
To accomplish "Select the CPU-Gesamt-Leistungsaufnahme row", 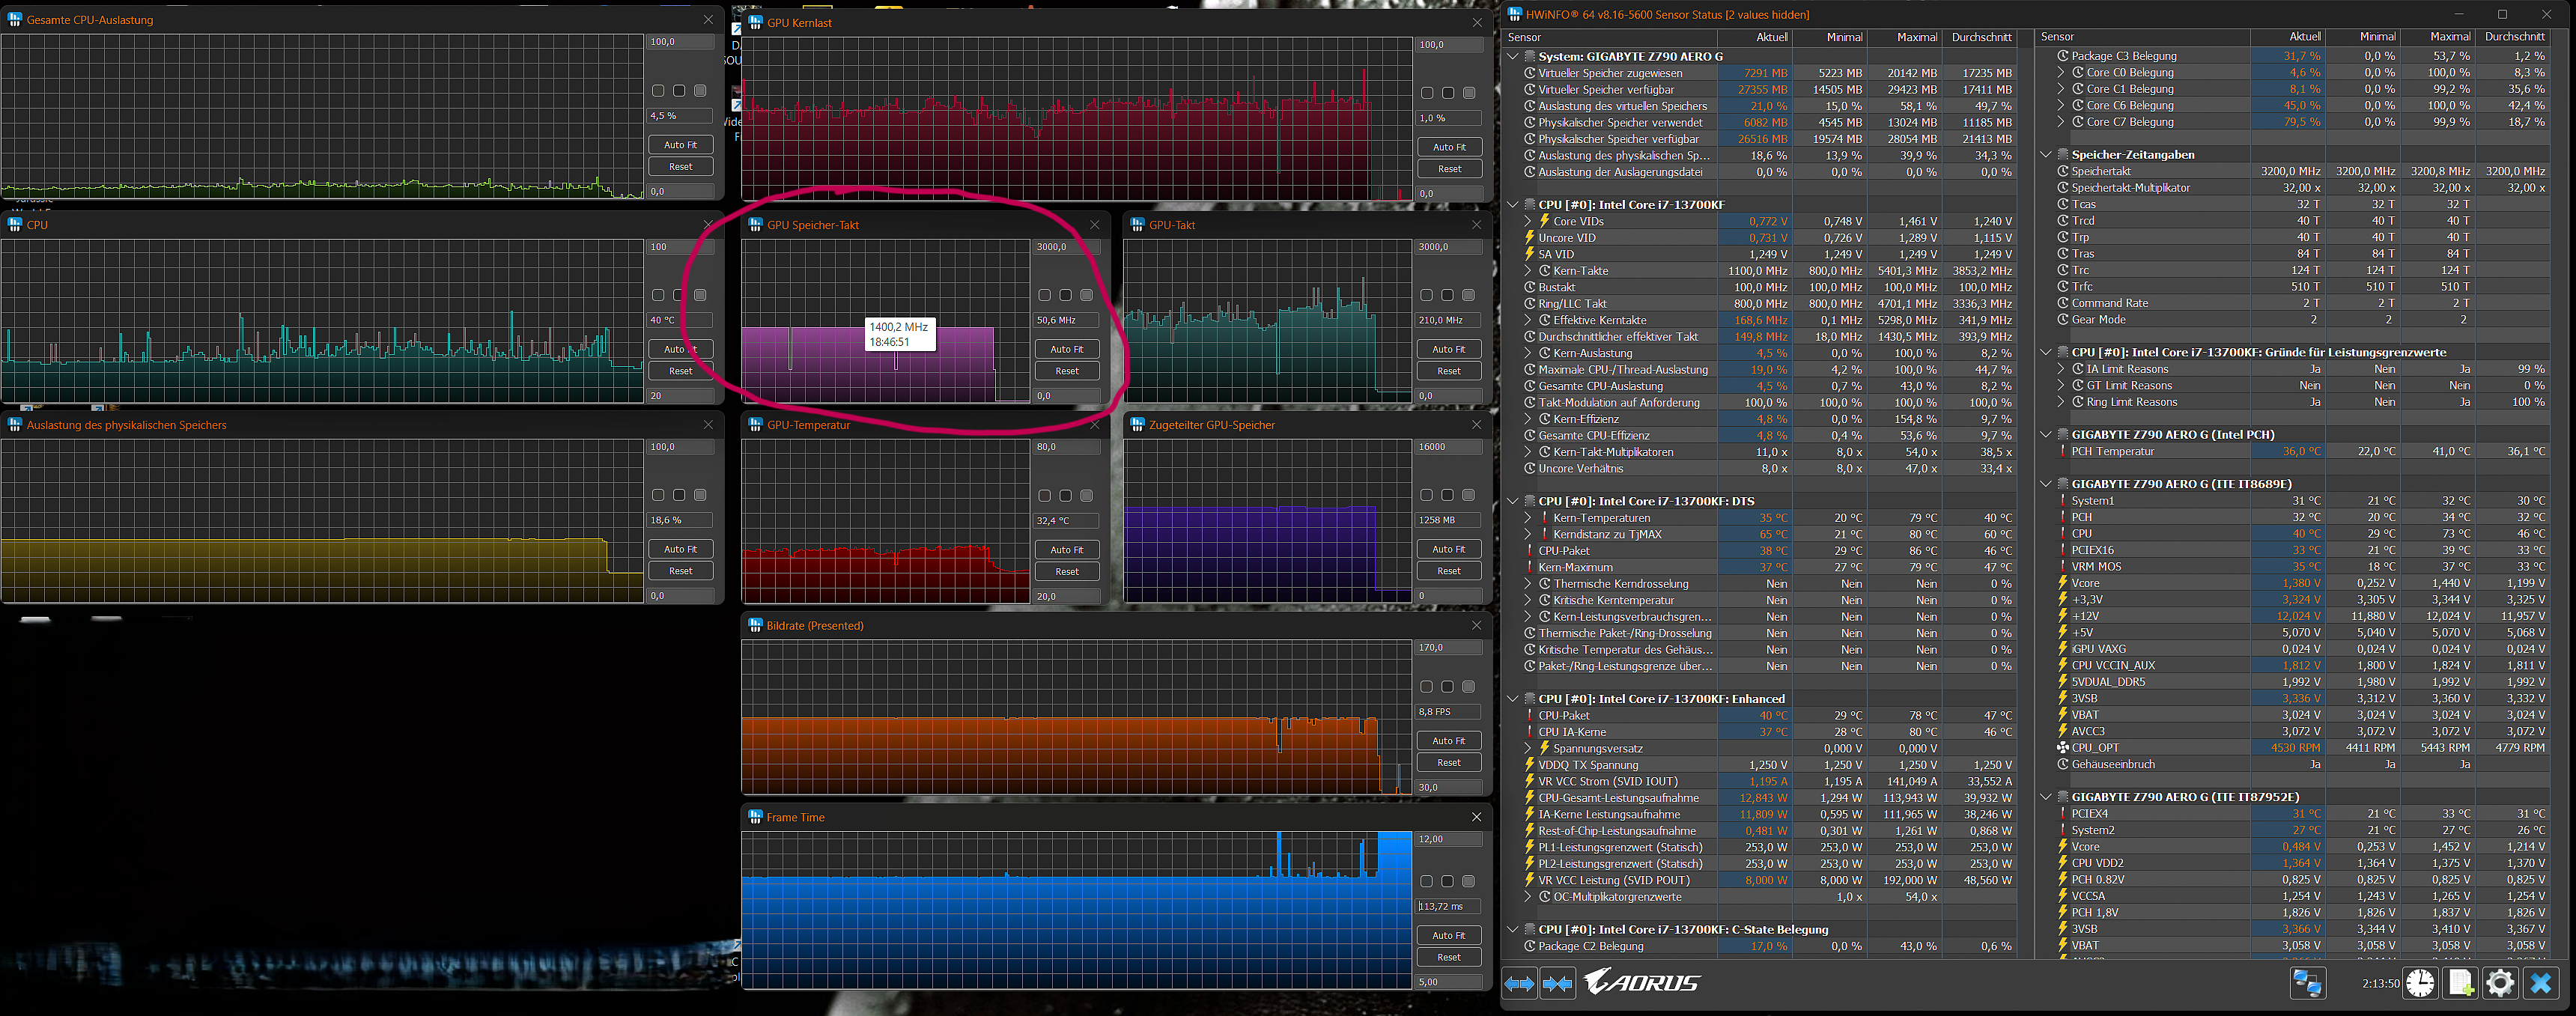I will [1768, 798].
